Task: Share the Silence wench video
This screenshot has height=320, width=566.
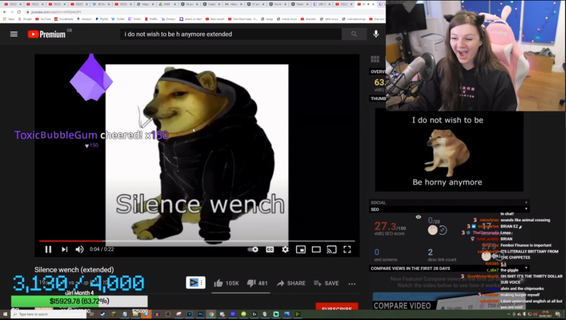Action: (x=291, y=283)
